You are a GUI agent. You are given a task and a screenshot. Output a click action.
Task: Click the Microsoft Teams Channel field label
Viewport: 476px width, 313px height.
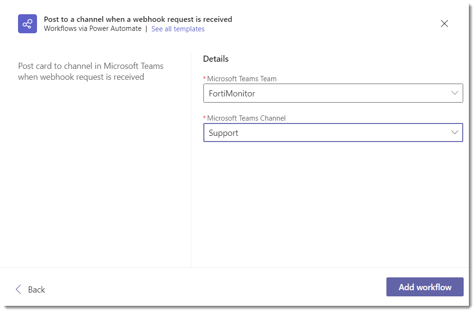pos(247,118)
